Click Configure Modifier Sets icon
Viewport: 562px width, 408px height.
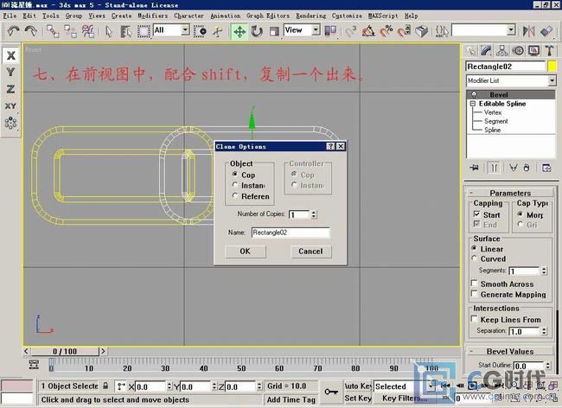pyautogui.click(x=546, y=168)
